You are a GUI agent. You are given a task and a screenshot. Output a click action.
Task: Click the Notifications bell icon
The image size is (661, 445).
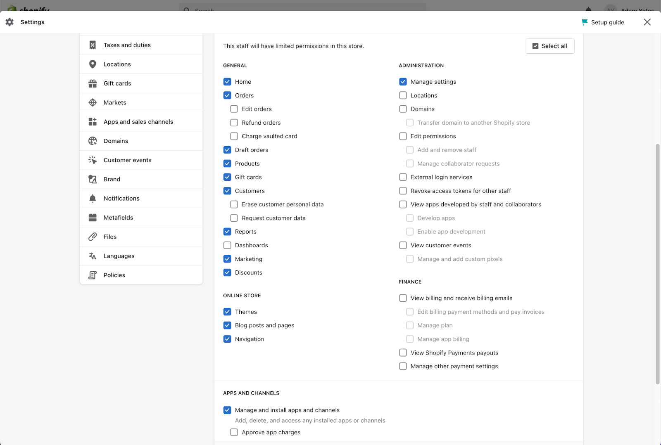click(93, 199)
